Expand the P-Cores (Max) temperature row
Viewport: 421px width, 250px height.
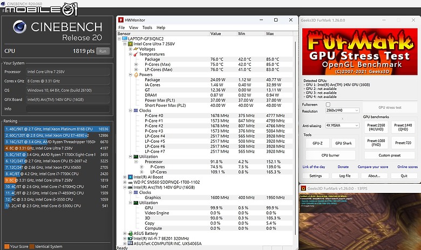tap(136, 64)
